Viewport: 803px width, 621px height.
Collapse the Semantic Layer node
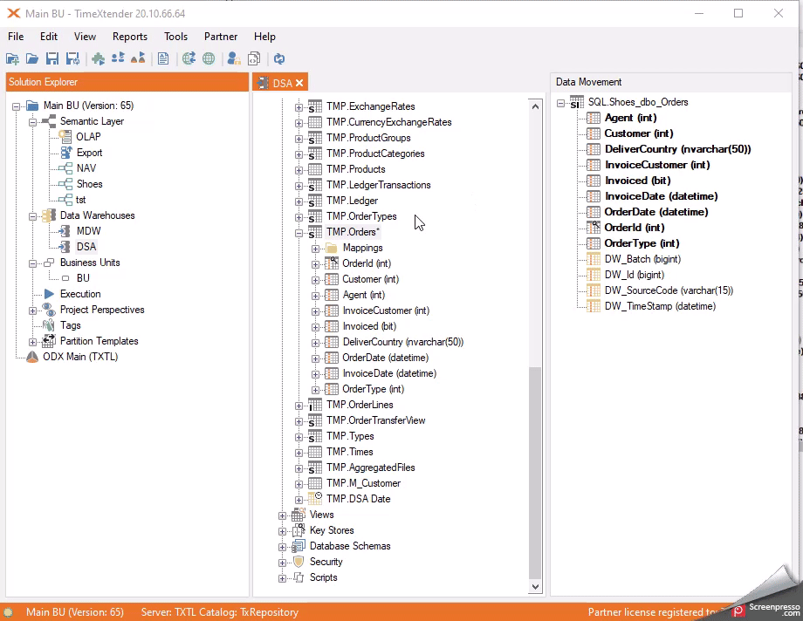click(x=33, y=122)
